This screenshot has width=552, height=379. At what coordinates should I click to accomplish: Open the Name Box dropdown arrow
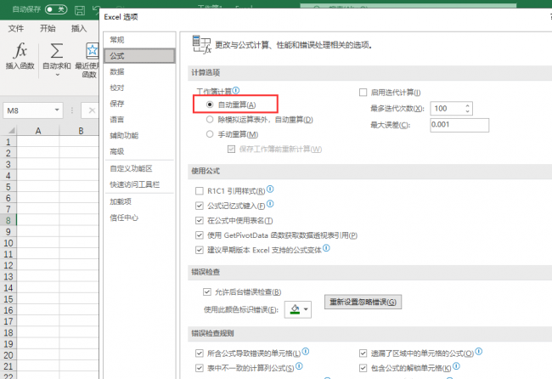click(57, 110)
